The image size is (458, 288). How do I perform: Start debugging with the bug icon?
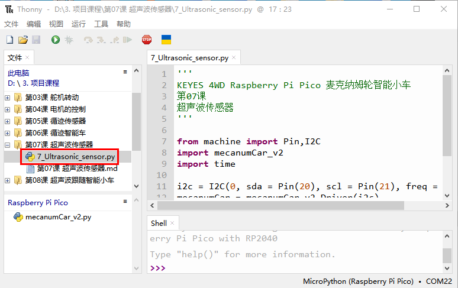click(x=69, y=40)
